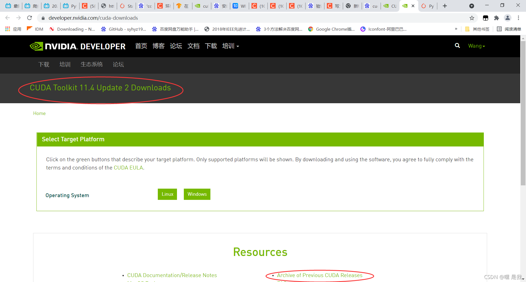Reload the CUDA downloads page
Viewport: 526px width, 282px height.
(30, 18)
